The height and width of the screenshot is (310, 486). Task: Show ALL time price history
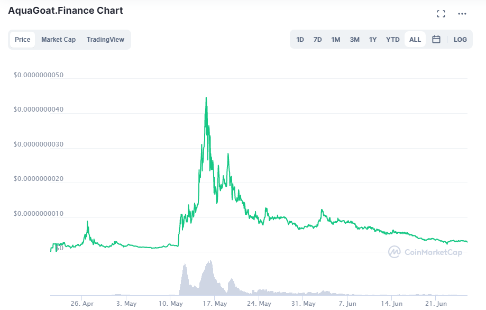415,39
